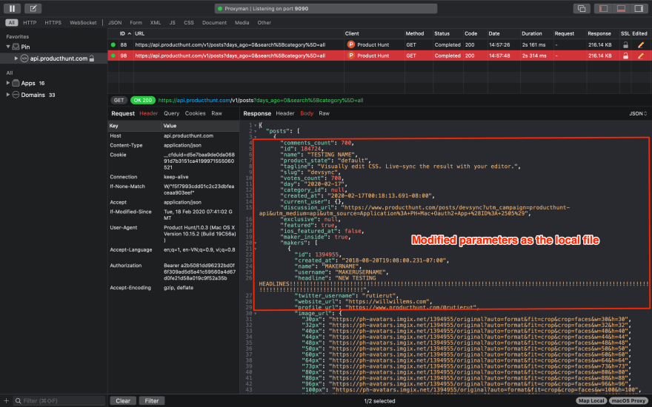Click the Filter button
Viewport: 652px width, 407px height.
tap(152, 401)
